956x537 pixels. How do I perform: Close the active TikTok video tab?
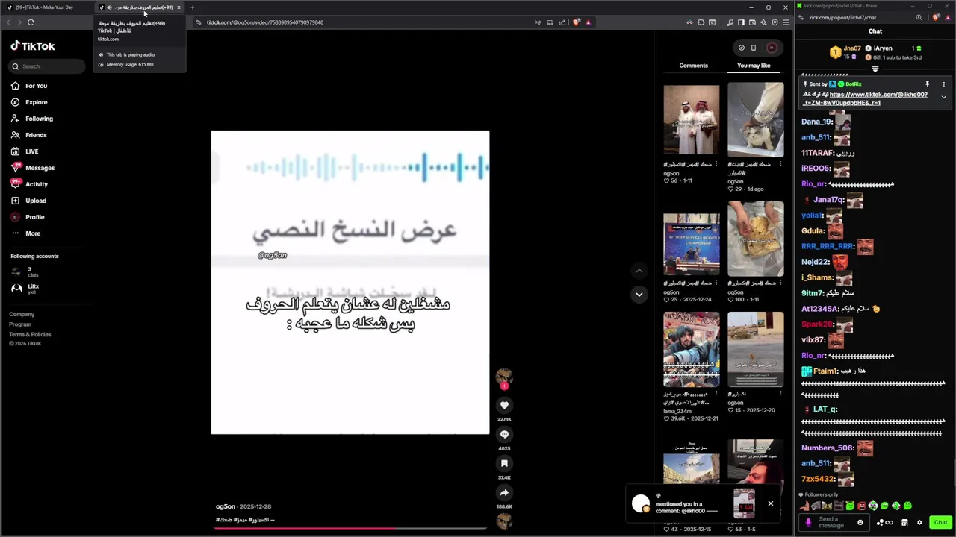pos(179,7)
